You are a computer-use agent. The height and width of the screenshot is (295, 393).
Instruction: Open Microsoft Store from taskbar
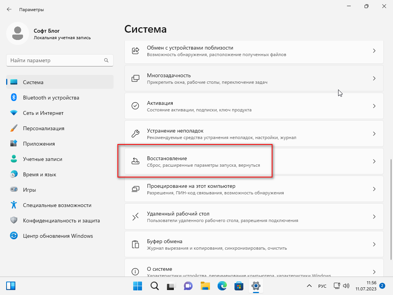239,286
